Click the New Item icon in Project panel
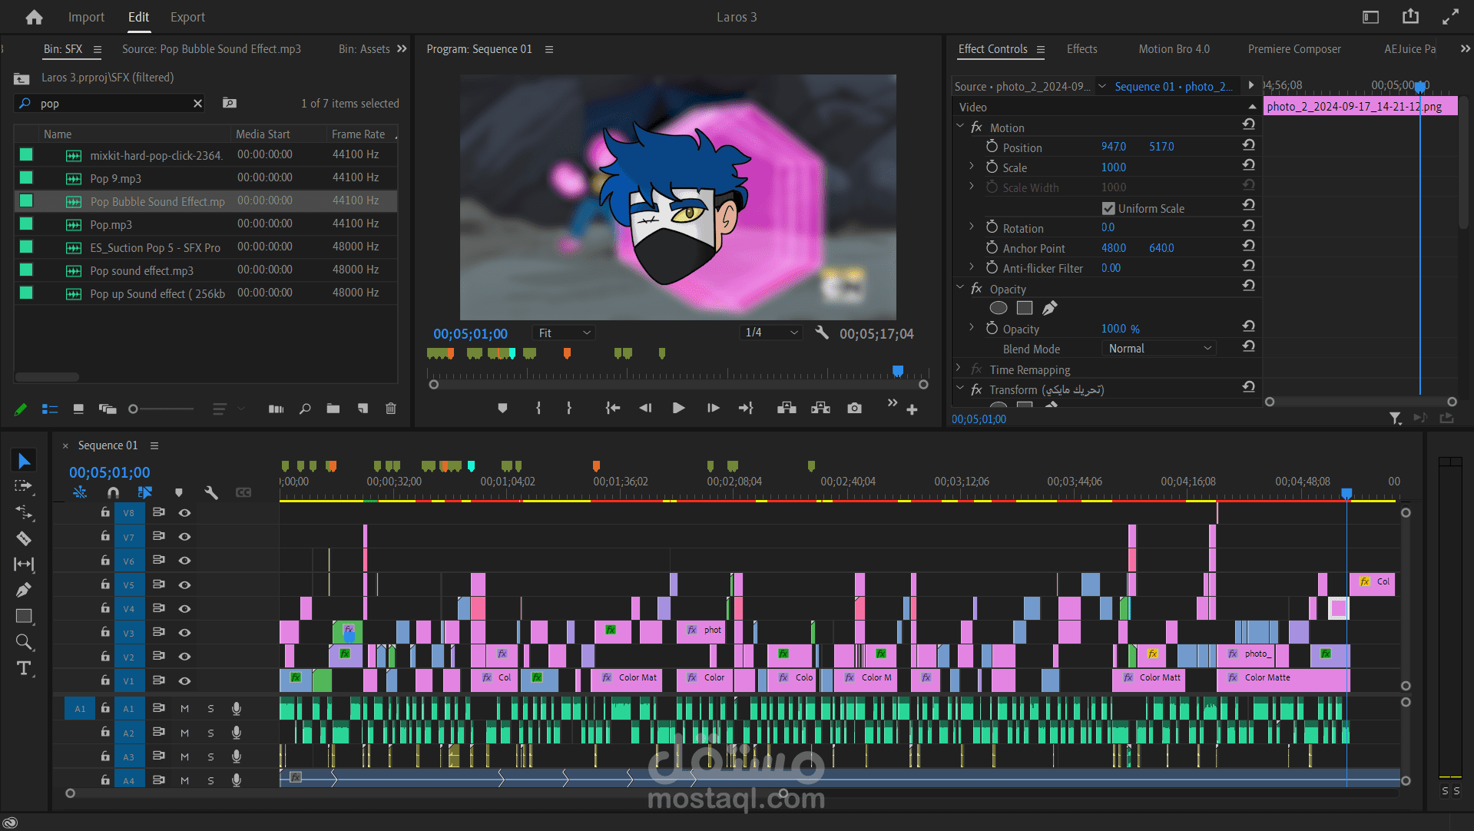Screen dimensions: 1474x831 tap(363, 409)
